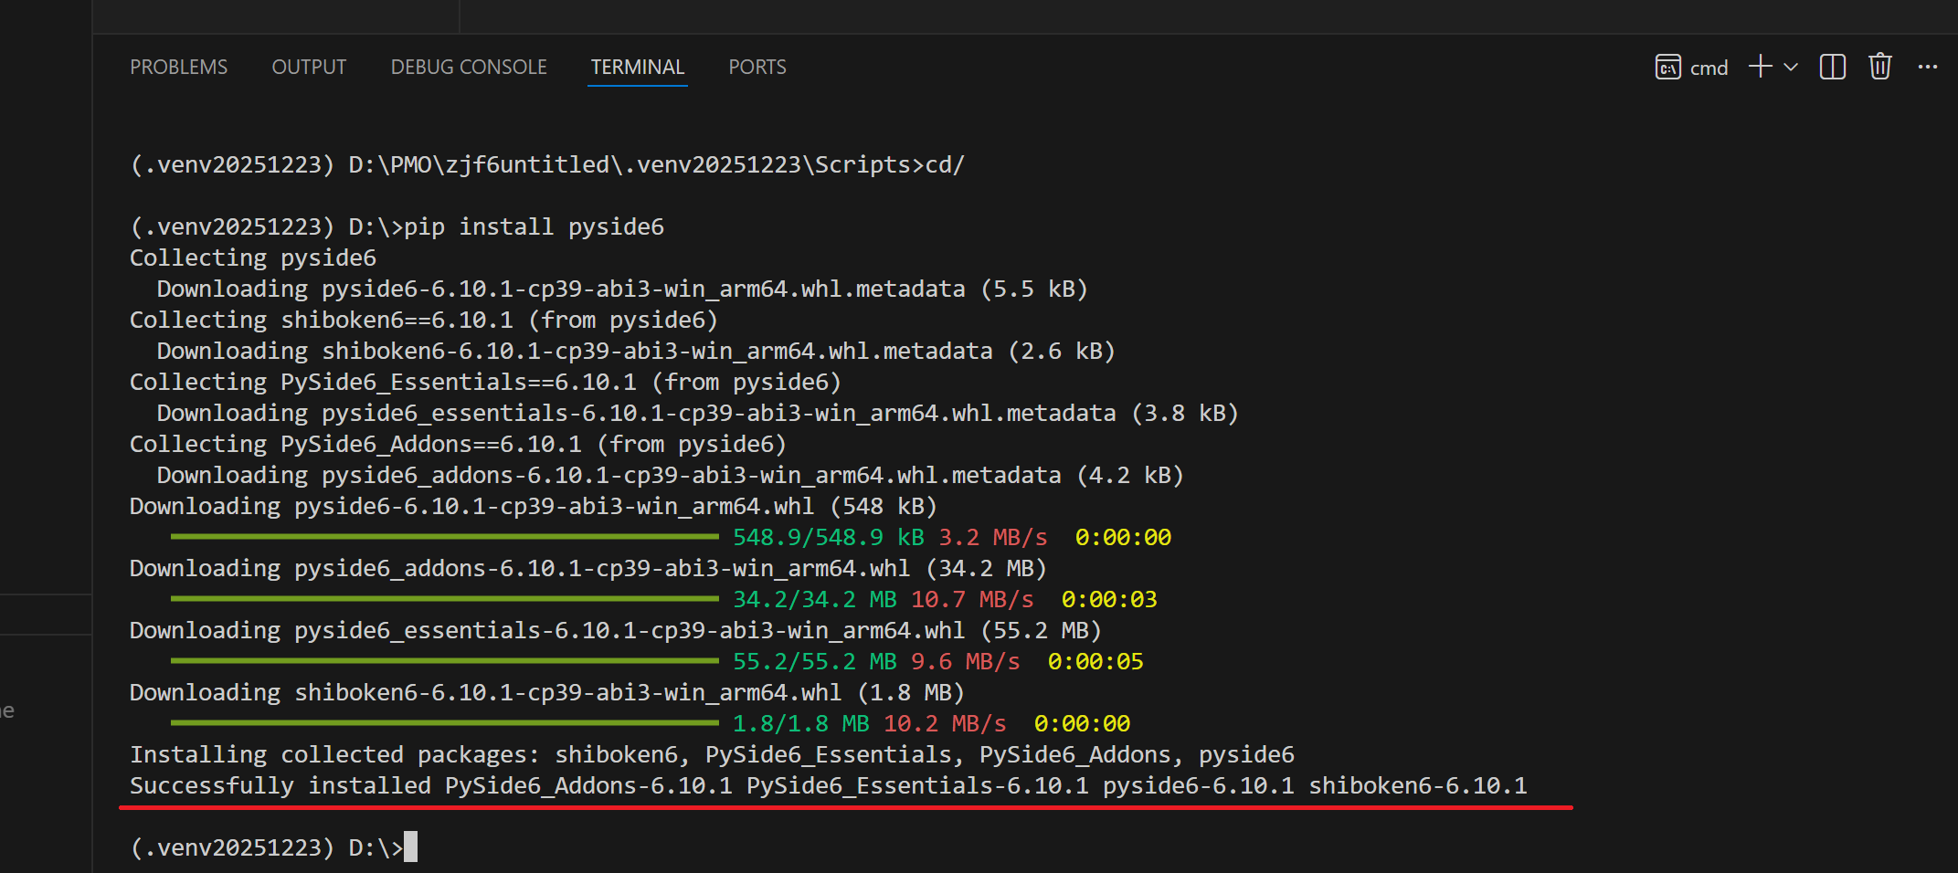Kill terminal with the trash icon
Viewport: 1958px width, 873px height.
click(x=1880, y=67)
